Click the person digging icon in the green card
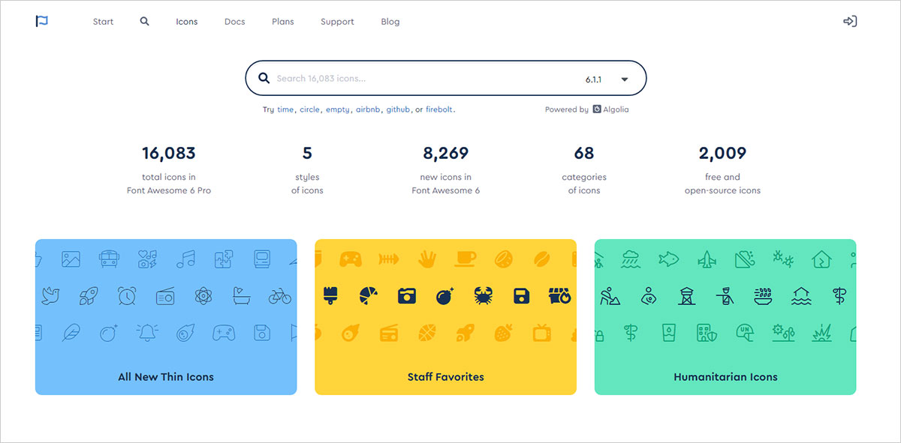The image size is (901, 443). tap(610, 296)
